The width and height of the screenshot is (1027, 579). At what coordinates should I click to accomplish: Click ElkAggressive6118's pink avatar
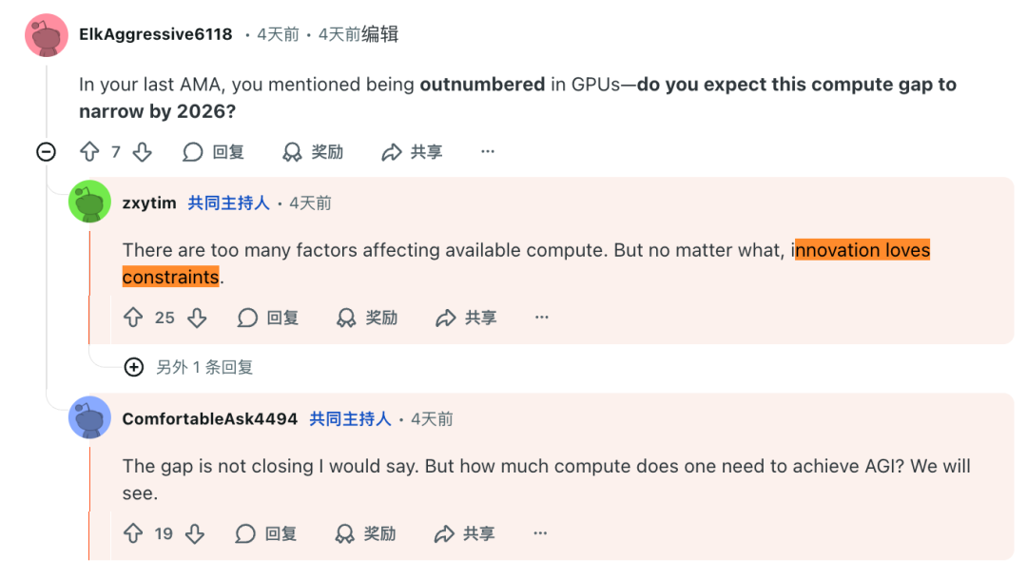pos(46,35)
